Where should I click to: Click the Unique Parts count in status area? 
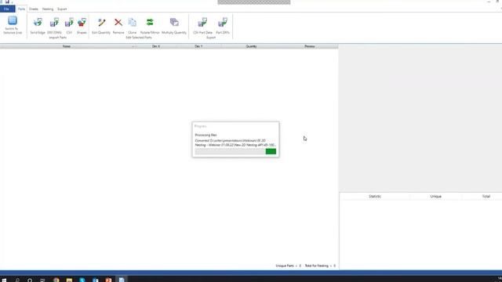(x=289, y=266)
